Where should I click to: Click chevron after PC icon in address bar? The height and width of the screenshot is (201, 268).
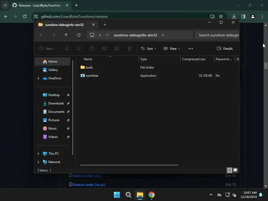(x=100, y=35)
